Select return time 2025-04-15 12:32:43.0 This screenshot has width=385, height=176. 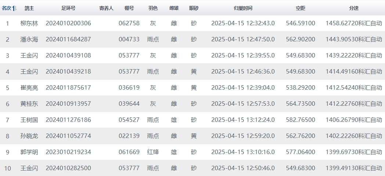243,23
